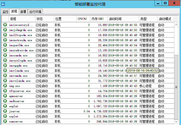Click the green status icon for imcsyslogdm.exe
181x125 pixels.
click(x=5, y=60)
